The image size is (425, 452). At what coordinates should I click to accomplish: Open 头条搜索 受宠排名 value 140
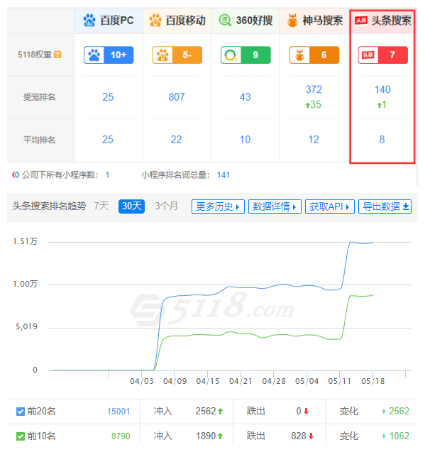pyautogui.click(x=382, y=89)
